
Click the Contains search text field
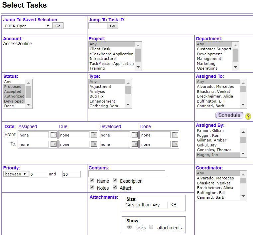(x=127, y=174)
